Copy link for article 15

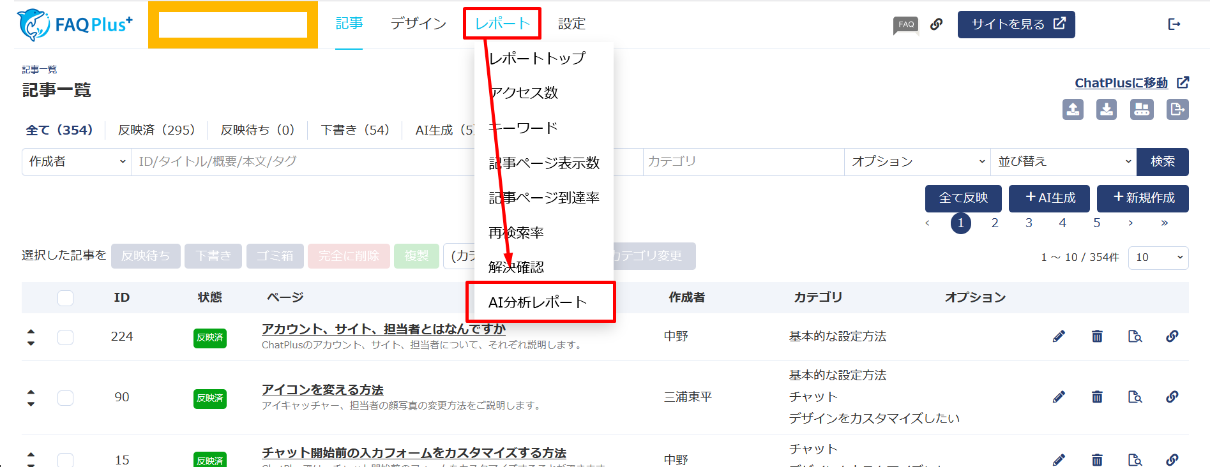1172,459
